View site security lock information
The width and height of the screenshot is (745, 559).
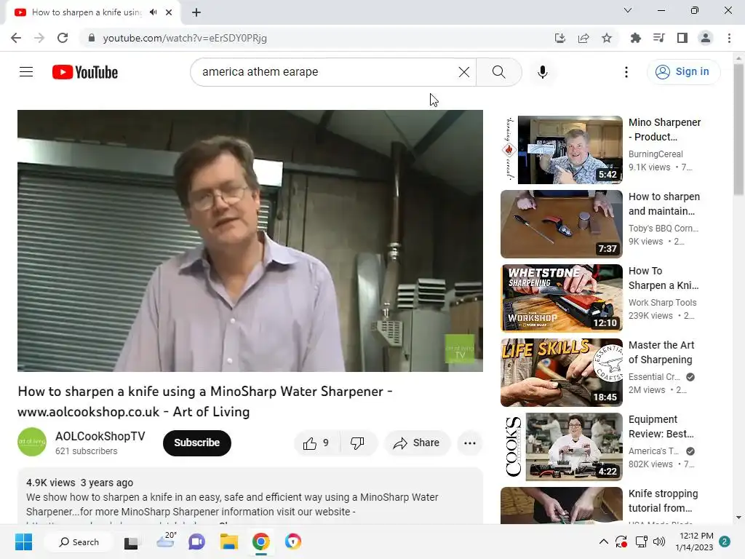coord(92,38)
